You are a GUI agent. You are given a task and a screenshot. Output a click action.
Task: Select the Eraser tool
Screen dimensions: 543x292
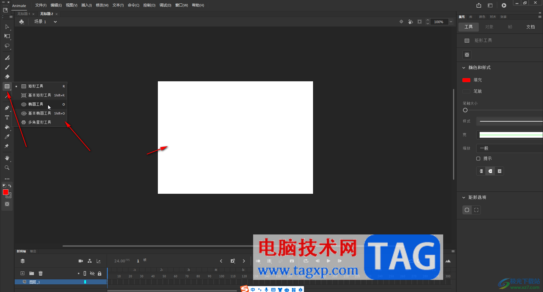click(x=7, y=77)
